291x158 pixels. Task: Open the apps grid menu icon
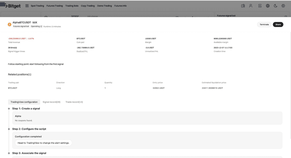(27, 6)
